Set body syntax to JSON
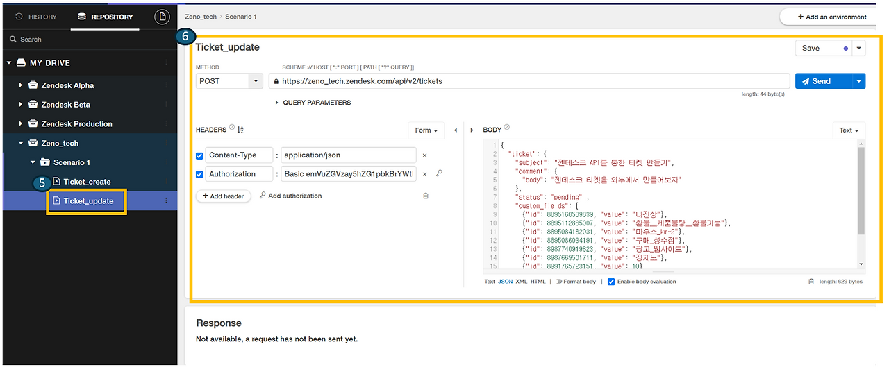 [505, 282]
